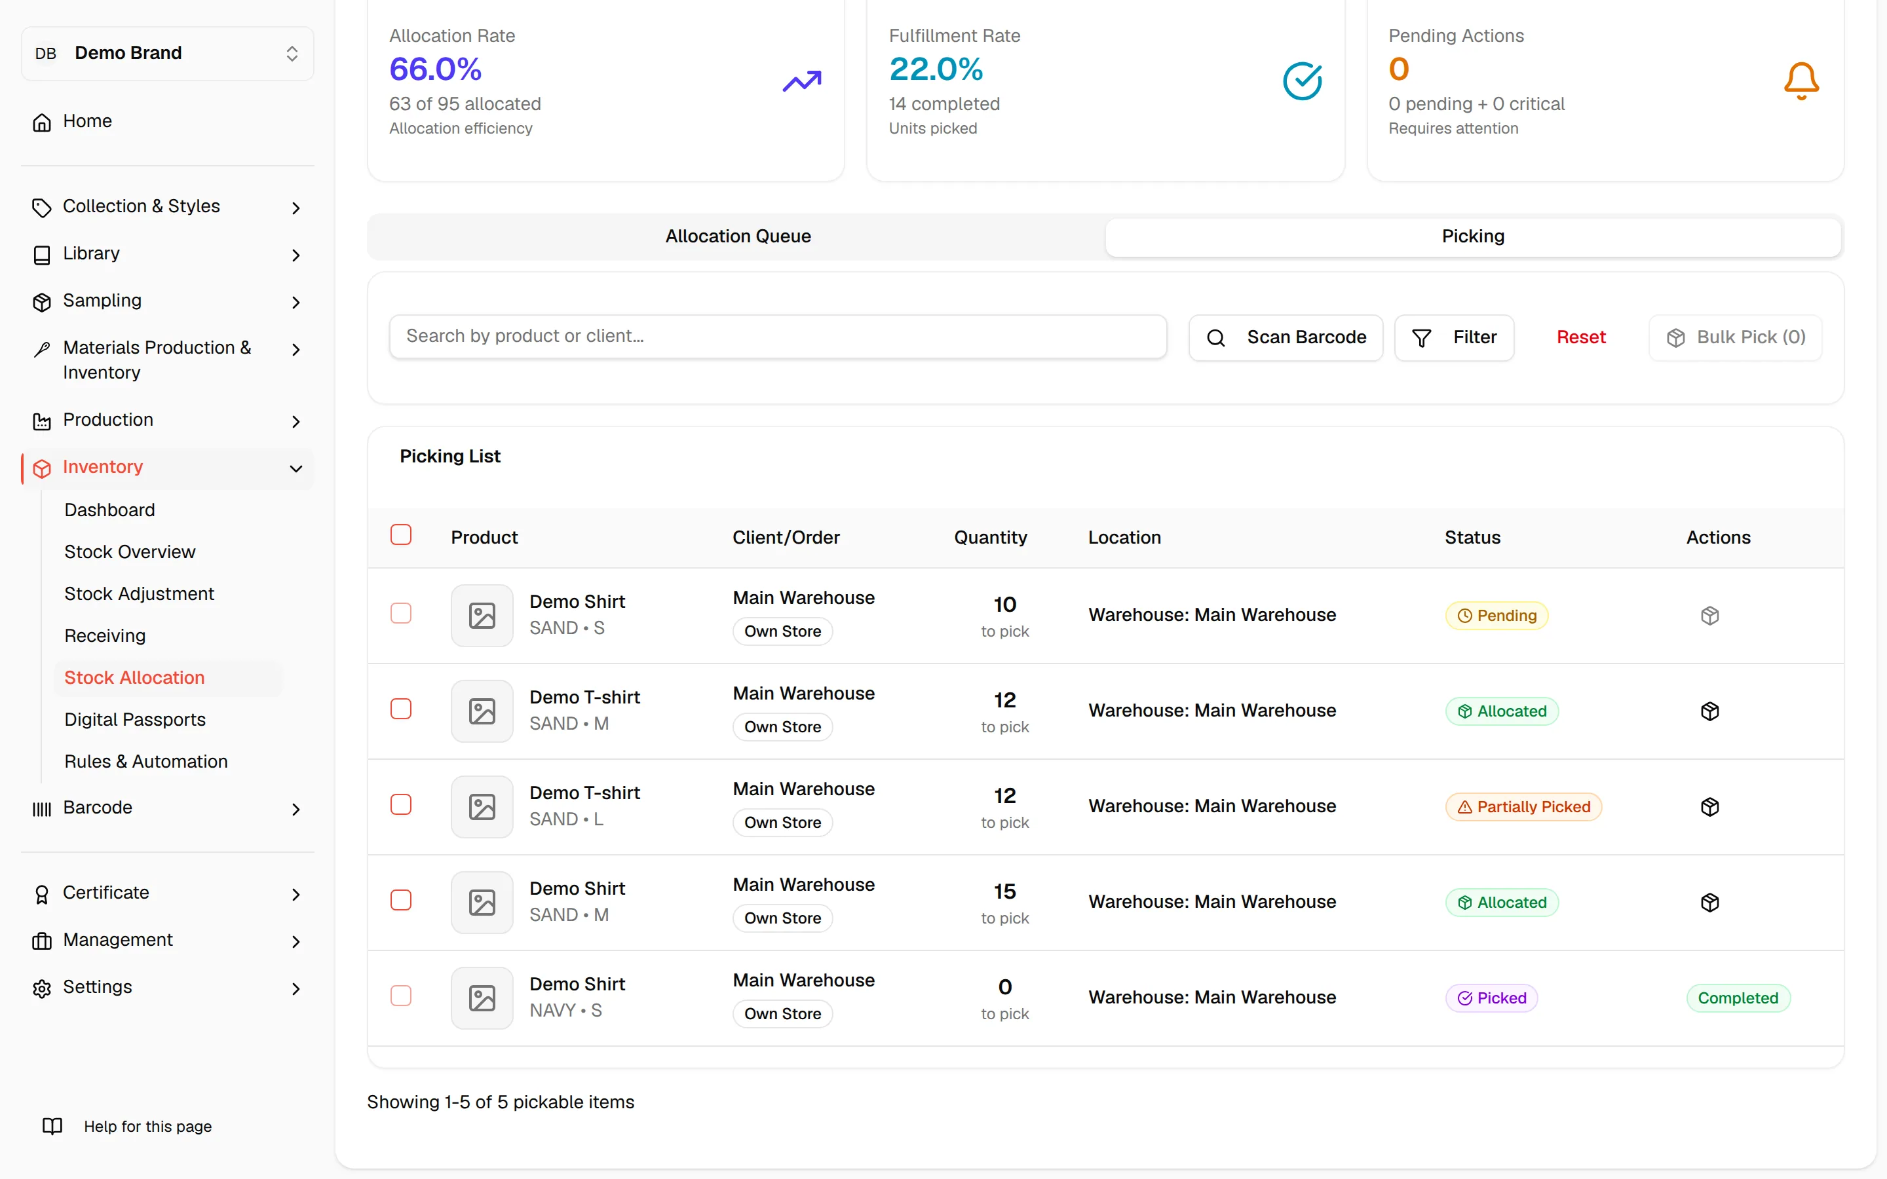
Task: Click the Sampling box icon in sidebar
Action: tap(42, 302)
